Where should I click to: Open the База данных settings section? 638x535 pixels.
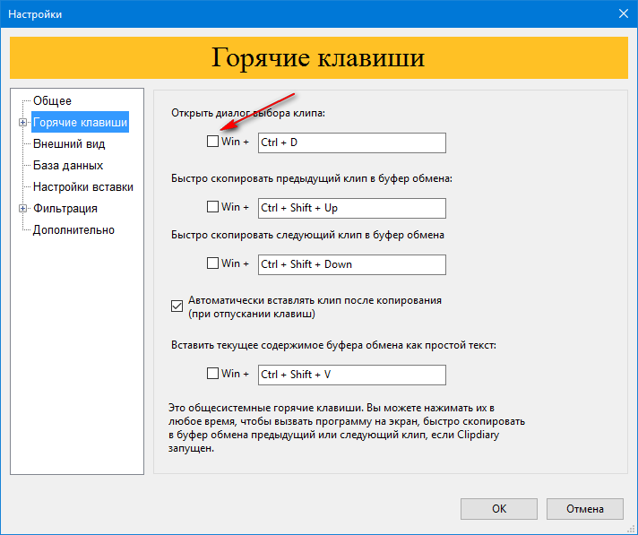68,165
